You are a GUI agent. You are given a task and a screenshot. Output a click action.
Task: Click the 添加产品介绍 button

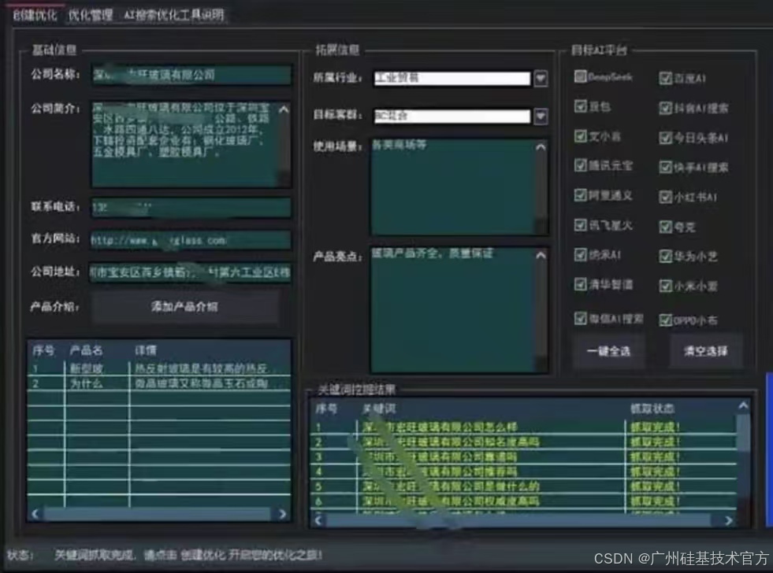(x=185, y=307)
